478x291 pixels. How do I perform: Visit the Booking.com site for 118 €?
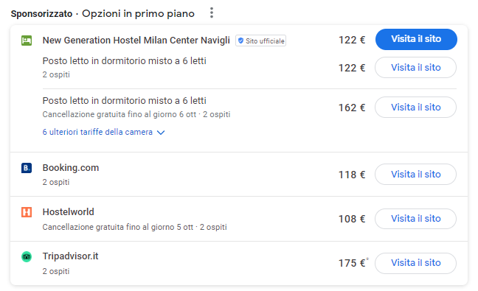pyautogui.click(x=415, y=174)
